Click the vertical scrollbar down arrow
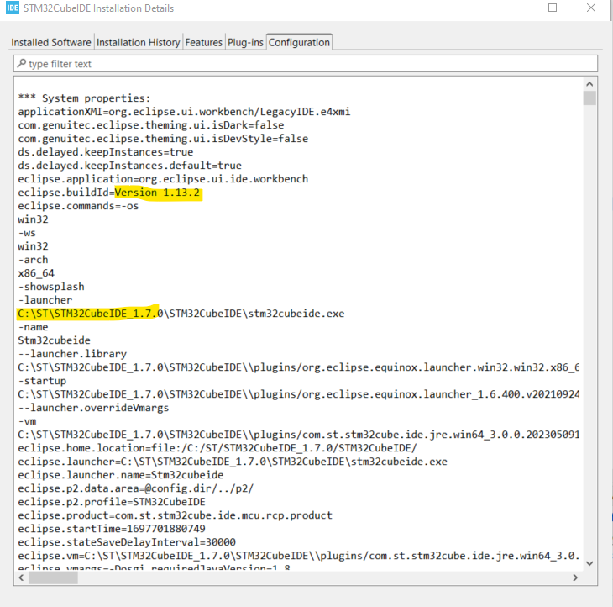Image resolution: width=613 pixels, height=607 pixels. point(589,563)
